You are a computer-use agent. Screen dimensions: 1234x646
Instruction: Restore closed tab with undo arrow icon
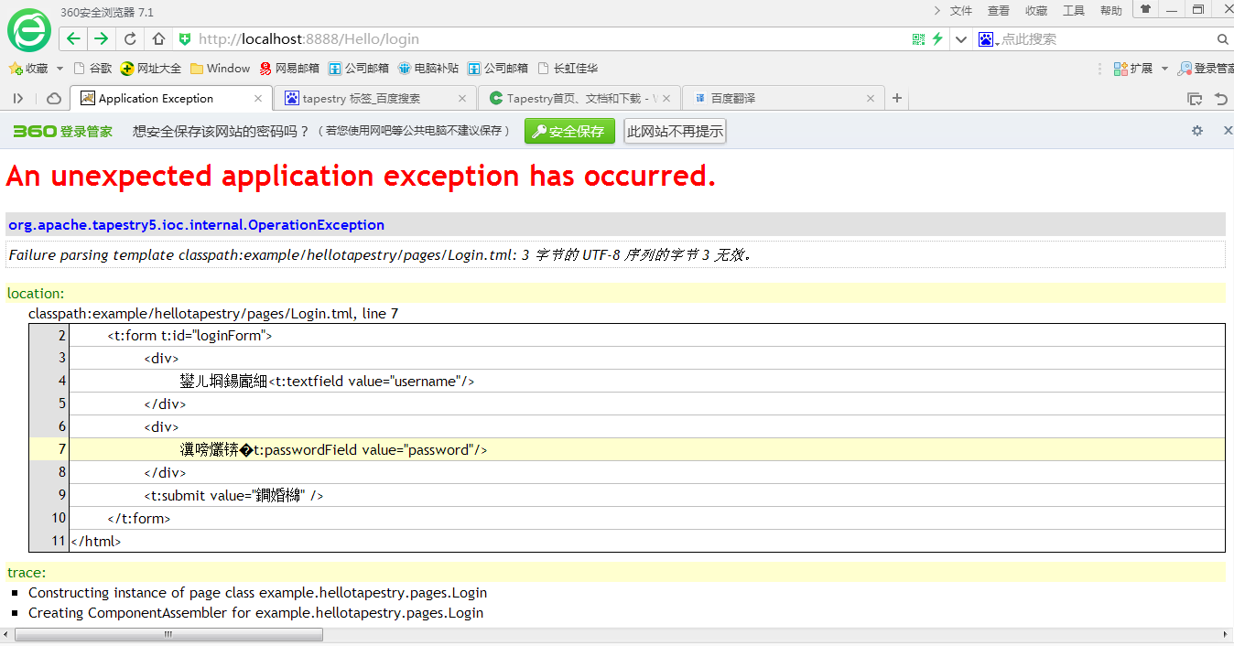[1220, 99]
